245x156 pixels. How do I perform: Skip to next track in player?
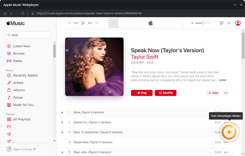pos(90,23)
